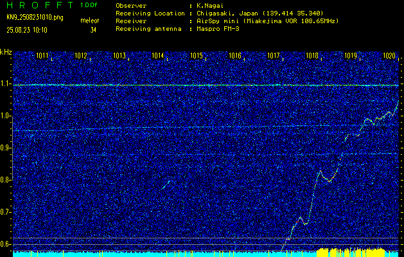This screenshot has height=257, width=404.
Task: Click the 0.6 frequency axis label
Action: 6,244
